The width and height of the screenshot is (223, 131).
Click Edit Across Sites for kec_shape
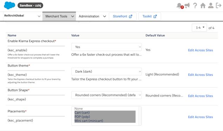201,96
